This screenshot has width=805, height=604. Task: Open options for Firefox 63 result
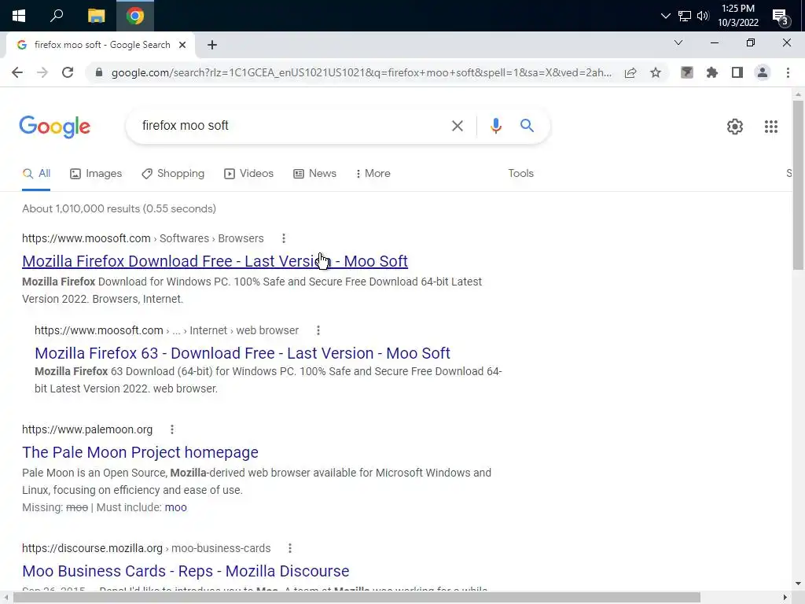point(318,330)
